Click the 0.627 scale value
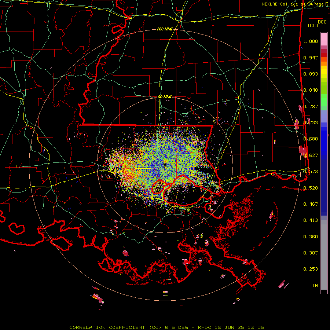 pyautogui.click(x=311, y=155)
